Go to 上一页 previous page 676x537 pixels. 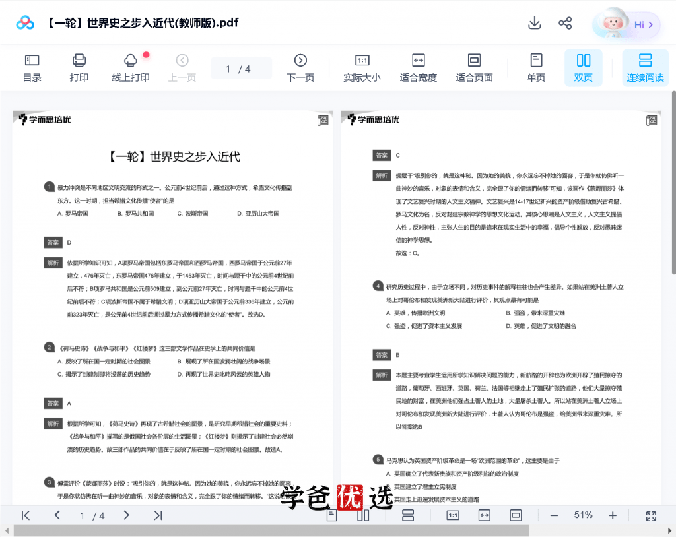click(x=182, y=68)
